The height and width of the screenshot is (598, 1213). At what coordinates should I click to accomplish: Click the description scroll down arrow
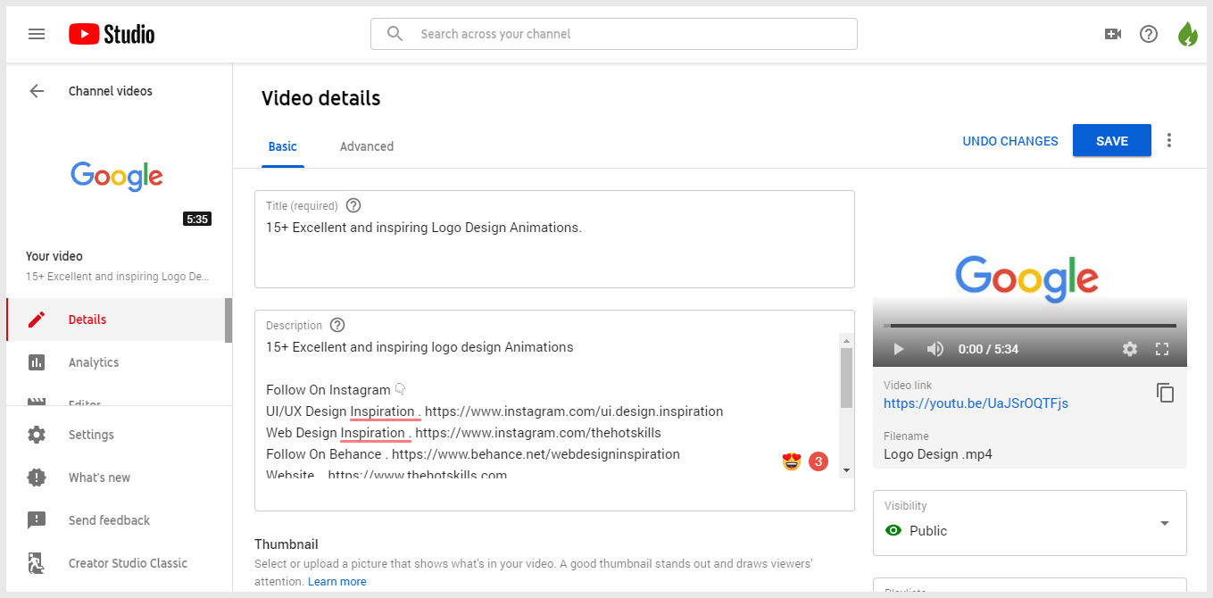pos(846,469)
